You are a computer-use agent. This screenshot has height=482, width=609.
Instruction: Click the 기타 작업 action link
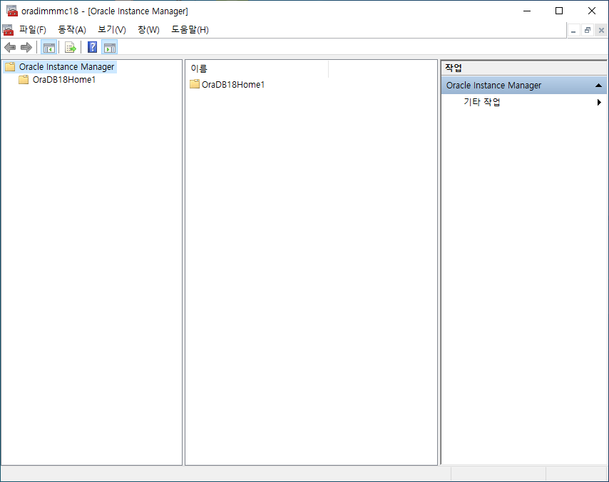pyautogui.click(x=482, y=102)
